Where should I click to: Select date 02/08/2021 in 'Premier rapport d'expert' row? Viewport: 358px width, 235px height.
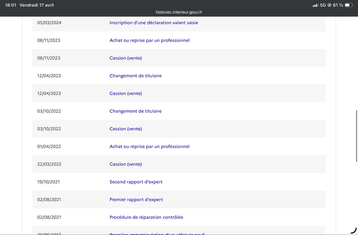coord(49,200)
